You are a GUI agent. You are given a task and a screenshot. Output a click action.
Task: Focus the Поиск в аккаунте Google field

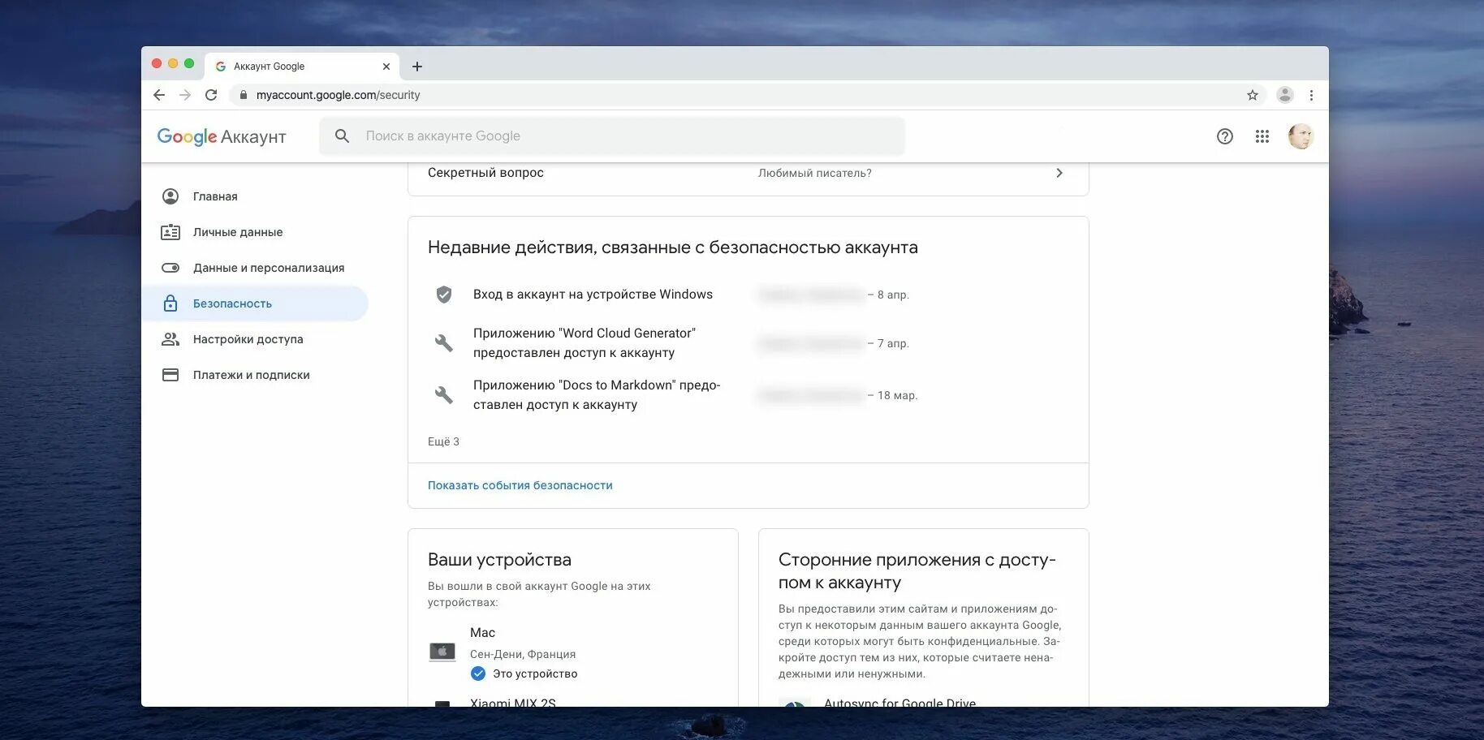click(x=612, y=136)
